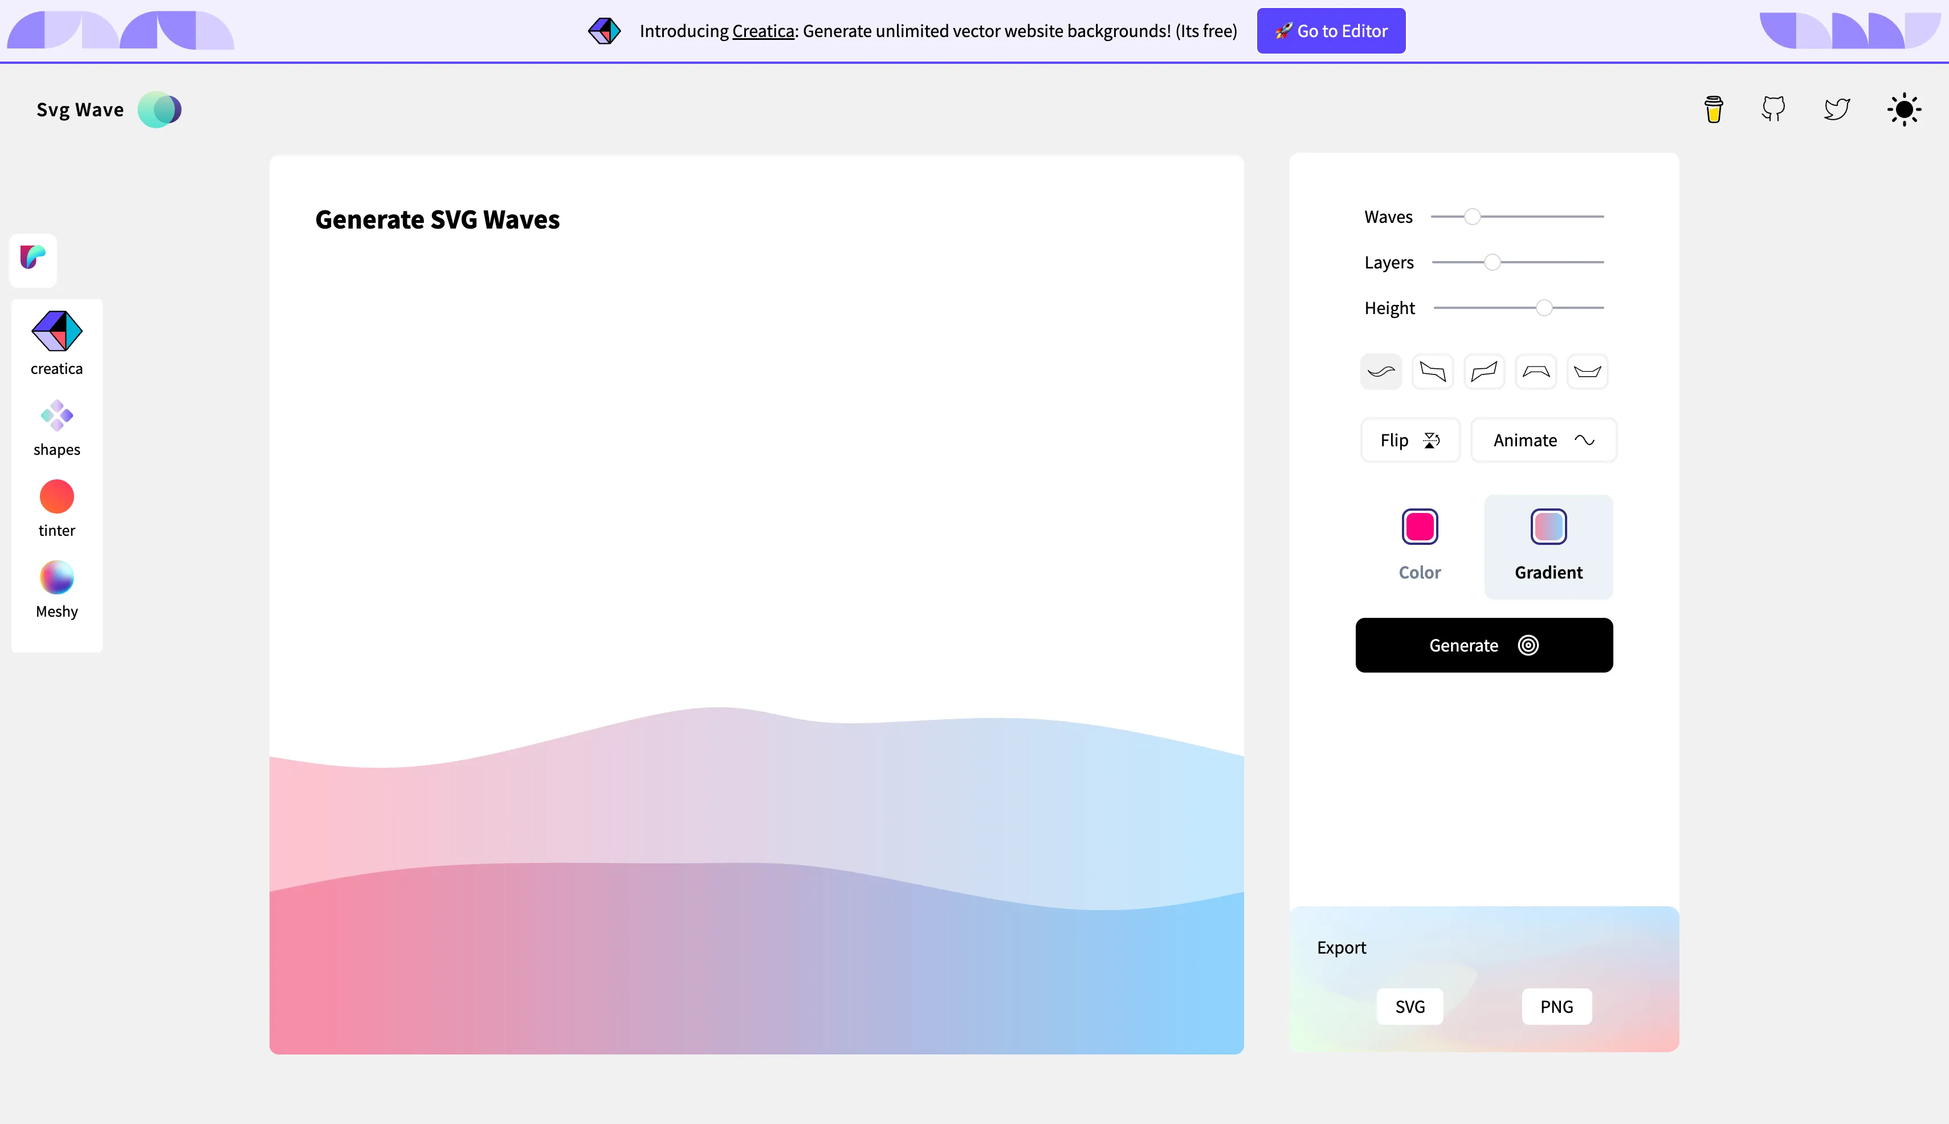
Task: Export the wave as SVG
Action: coord(1409,1007)
